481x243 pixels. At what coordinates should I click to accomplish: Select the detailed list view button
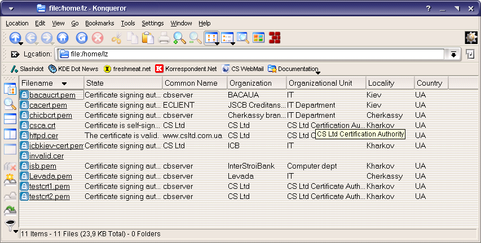tap(227, 38)
